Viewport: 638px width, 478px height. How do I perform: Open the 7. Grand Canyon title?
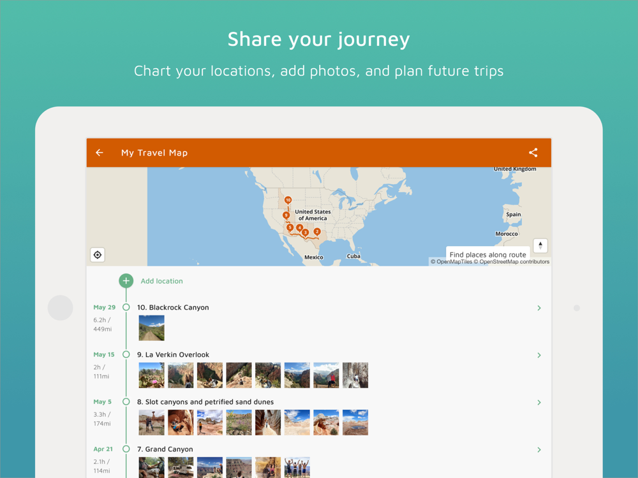(165, 449)
